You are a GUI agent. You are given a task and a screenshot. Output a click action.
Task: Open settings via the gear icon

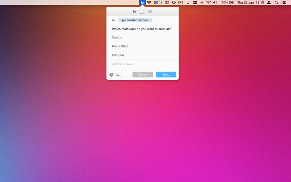111,75
